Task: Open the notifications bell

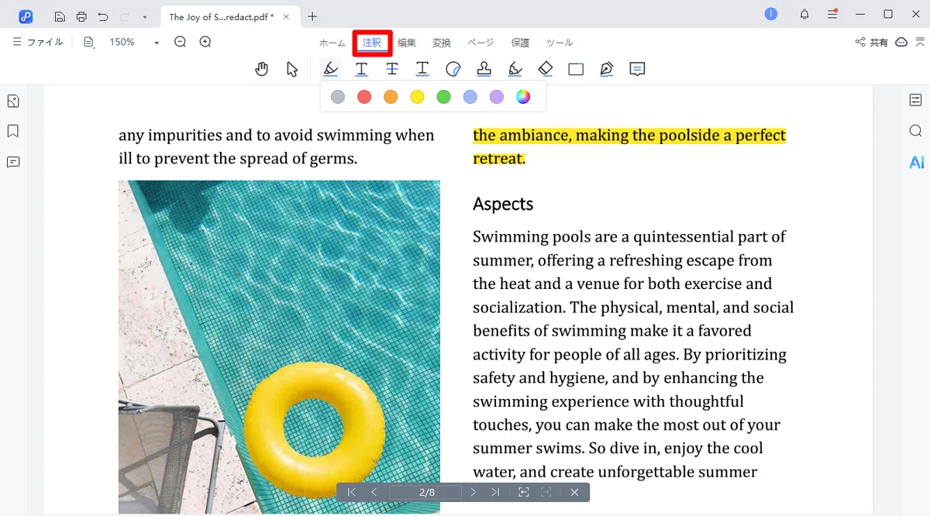Action: coord(804,14)
